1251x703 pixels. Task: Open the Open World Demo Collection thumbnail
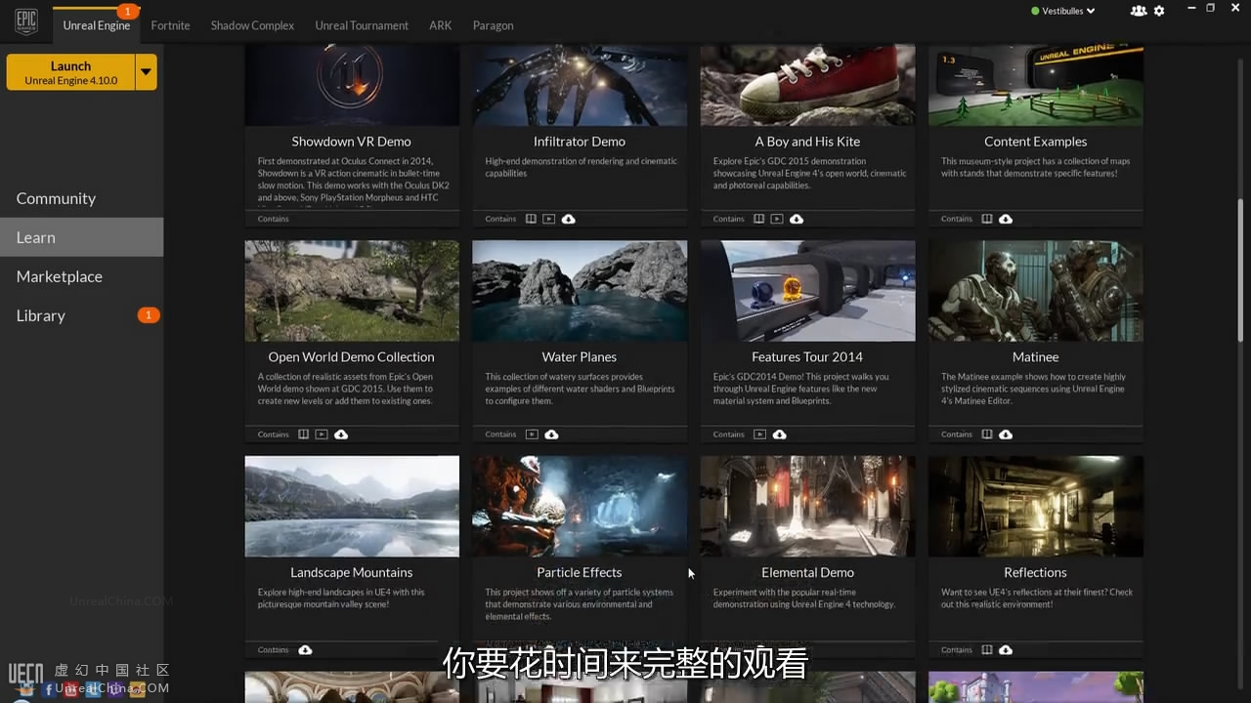point(352,291)
